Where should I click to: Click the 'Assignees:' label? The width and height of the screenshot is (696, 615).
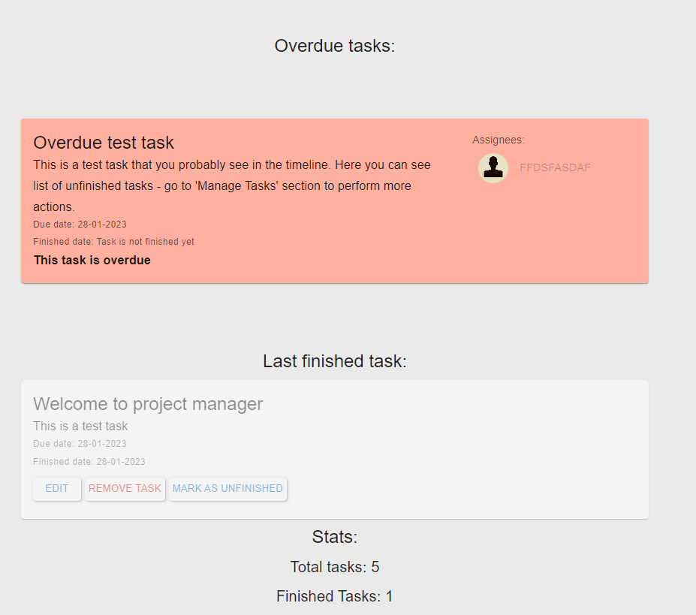498,140
